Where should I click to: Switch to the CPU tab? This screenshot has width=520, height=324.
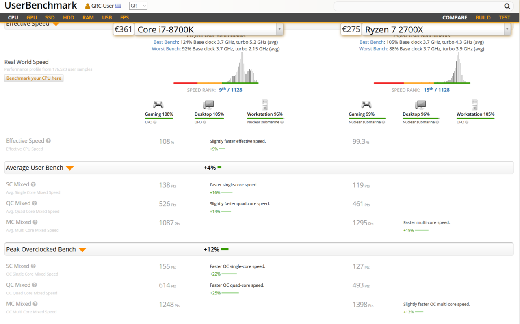[13, 17]
